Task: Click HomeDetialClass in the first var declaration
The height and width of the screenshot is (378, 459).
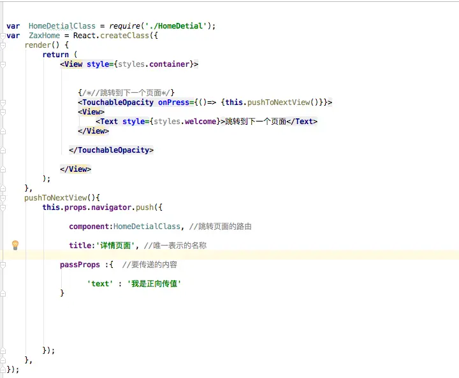Action: pos(62,26)
